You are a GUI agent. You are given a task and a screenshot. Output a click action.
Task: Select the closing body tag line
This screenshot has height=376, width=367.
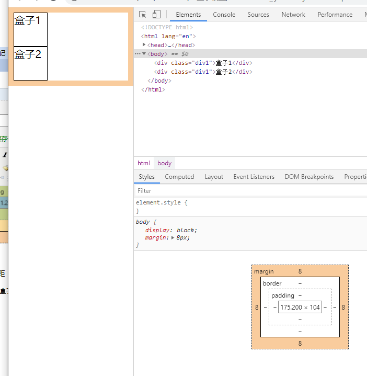click(x=159, y=81)
